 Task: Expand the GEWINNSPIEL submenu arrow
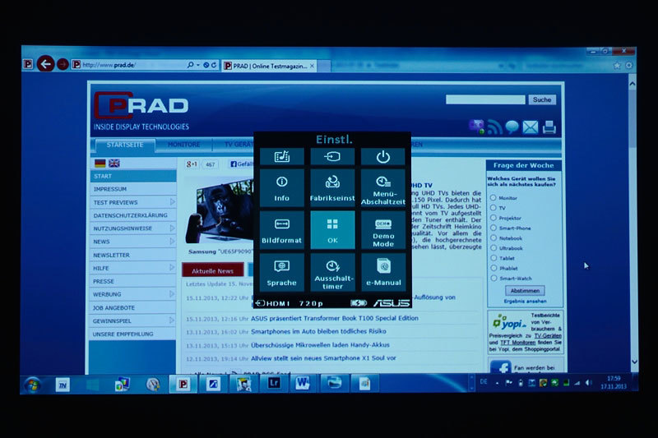172,320
